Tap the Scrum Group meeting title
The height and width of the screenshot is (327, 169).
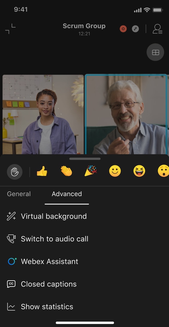click(x=84, y=26)
